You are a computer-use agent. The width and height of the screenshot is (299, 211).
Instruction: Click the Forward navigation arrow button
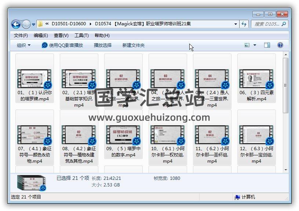click(x=26, y=24)
